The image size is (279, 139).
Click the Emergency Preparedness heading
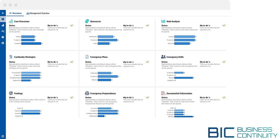pos(103,93)
